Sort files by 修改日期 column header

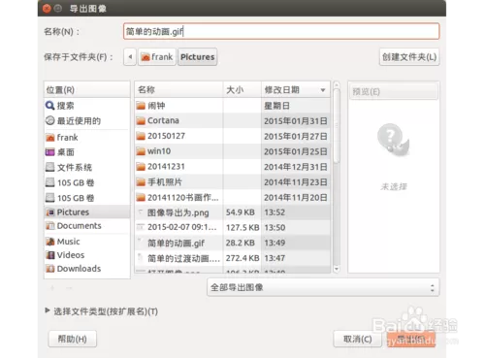click(295, 89)
